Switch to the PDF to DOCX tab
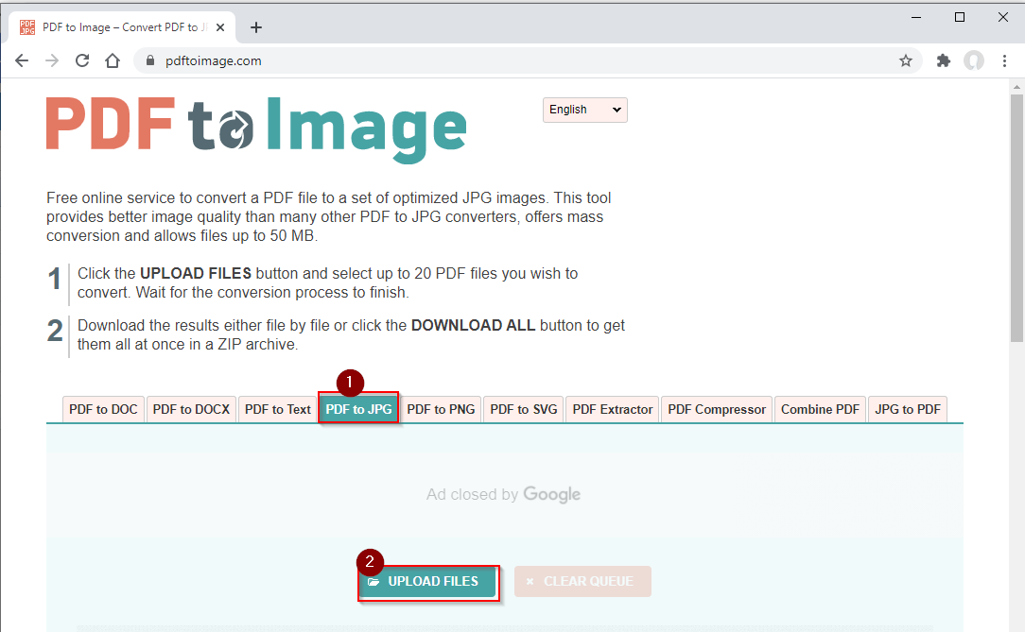1025x632 pixels. tap(192, 409)
